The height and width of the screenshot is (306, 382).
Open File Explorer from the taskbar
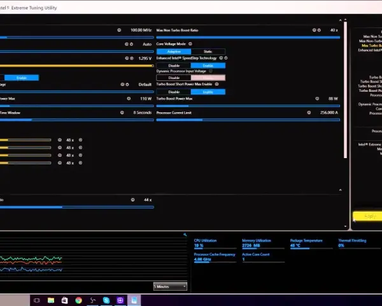(x=51, y=300)
